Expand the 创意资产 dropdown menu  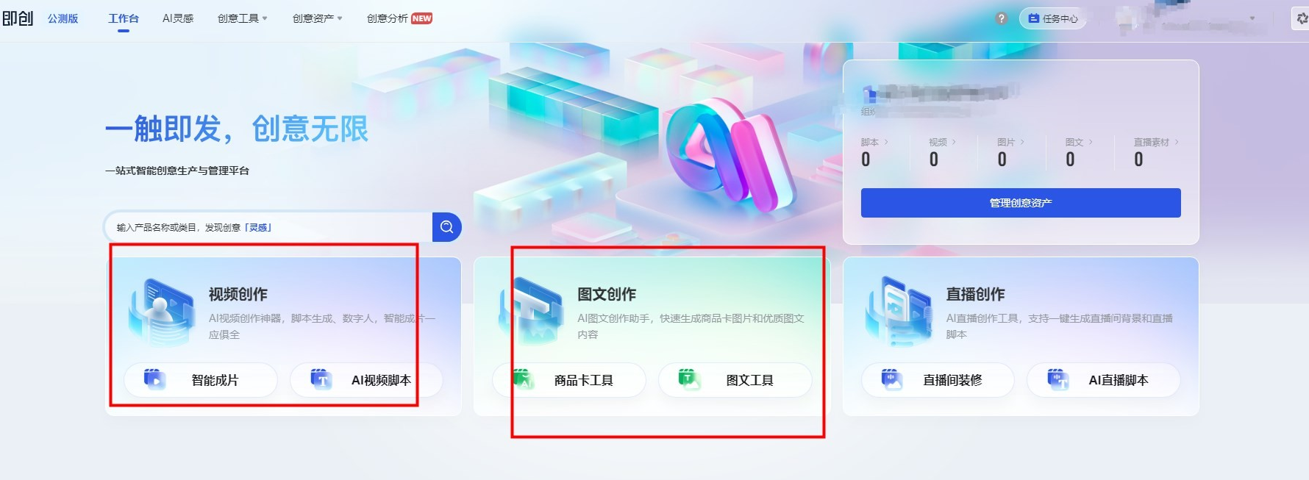[x=318, y=18]
